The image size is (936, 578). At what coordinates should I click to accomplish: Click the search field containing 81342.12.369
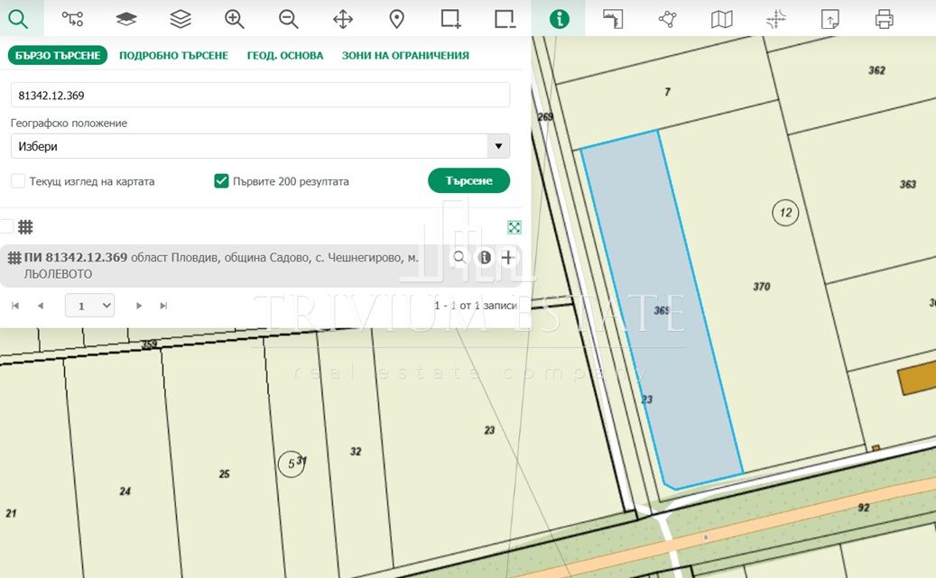(x=260, y=95)
